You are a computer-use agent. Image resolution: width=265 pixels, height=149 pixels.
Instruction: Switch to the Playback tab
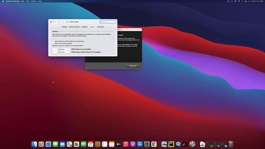click(84, 27)
